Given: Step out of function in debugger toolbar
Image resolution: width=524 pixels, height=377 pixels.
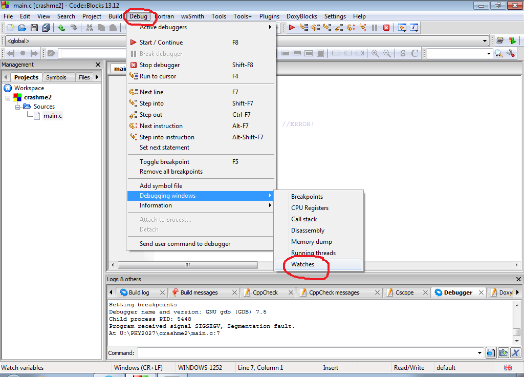Looking at the screenshot, I should [x=339, y=28].
